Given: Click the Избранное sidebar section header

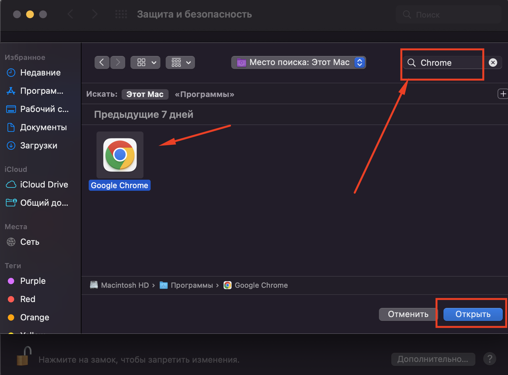Looking at the screenshot, I should pyautogui.click(x=25, y=57).
